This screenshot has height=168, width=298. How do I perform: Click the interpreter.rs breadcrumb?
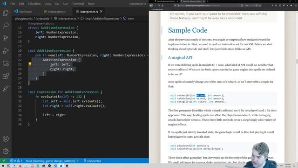65,19
